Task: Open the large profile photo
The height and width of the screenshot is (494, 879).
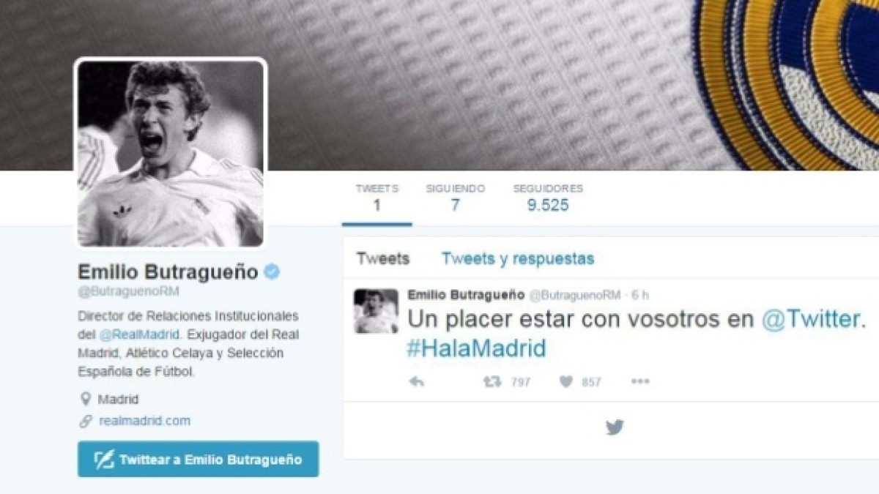Action: [171, 153]
